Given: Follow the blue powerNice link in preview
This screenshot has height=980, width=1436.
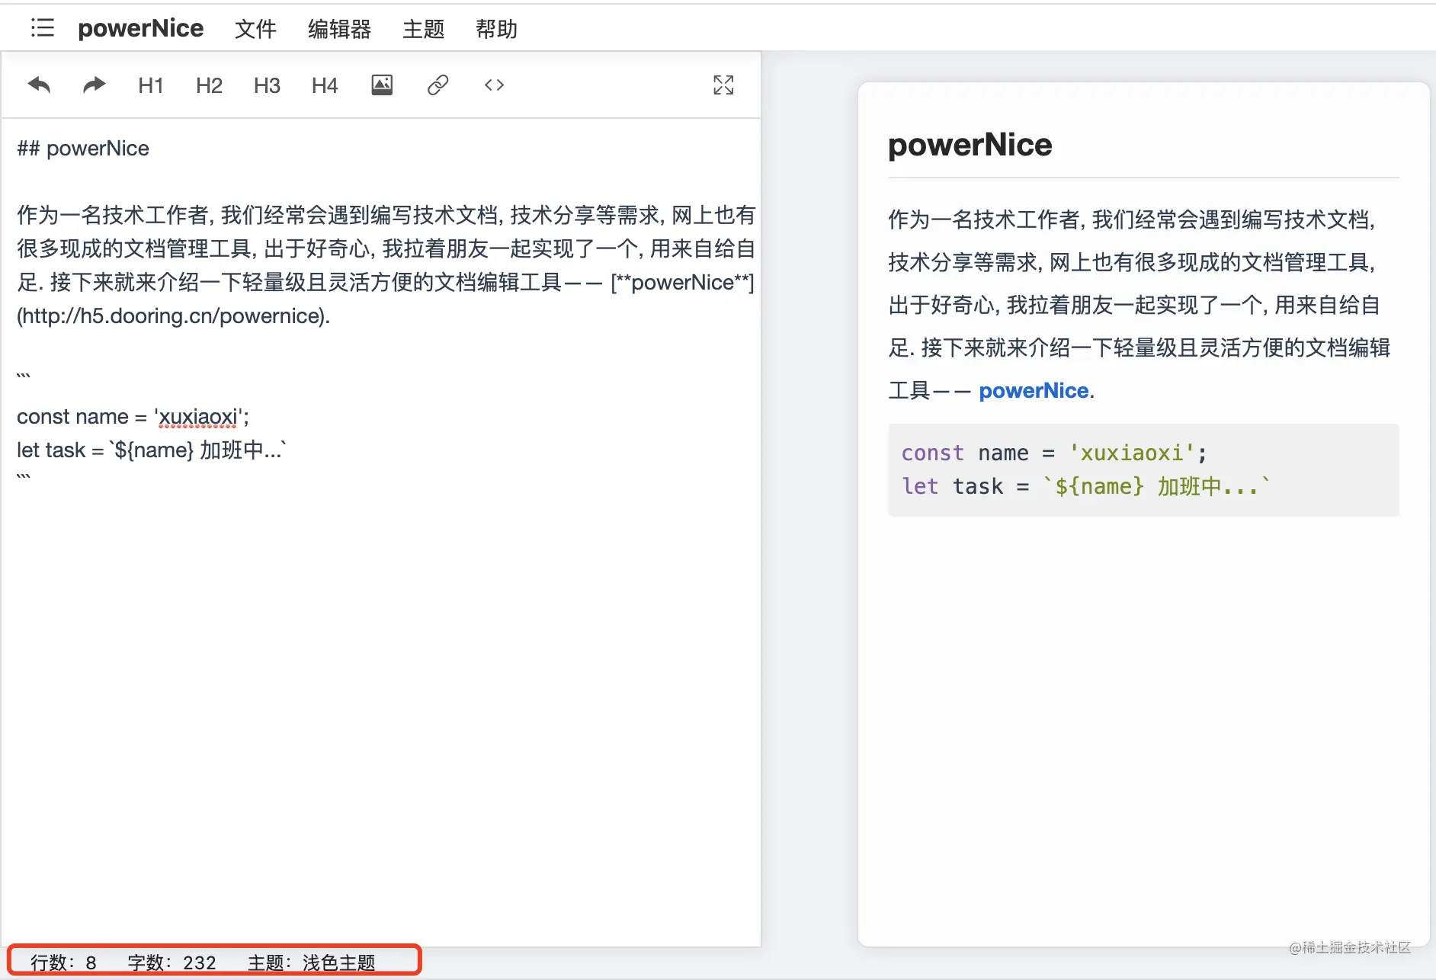Looking at the screenshot, I should coord(1034,391).
